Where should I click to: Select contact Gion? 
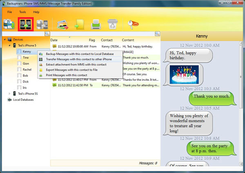coord(26,64)
